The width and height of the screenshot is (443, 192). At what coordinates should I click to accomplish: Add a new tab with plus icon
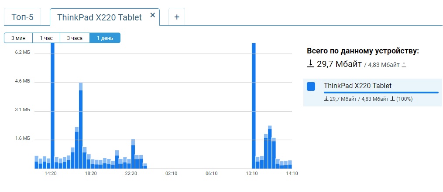point(177,17)
